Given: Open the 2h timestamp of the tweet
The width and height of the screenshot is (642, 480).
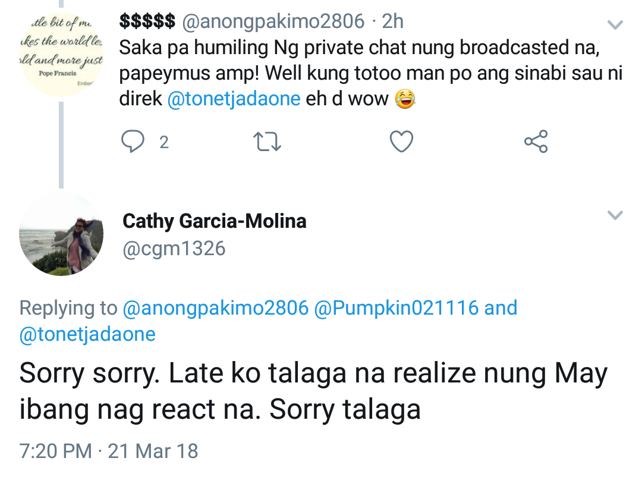Looking at the screenshot, I should click(x=393, y=21).
